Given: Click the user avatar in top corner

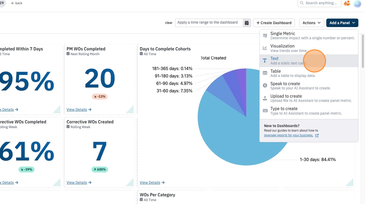Looking at the screenshot, I should [357, 3].
